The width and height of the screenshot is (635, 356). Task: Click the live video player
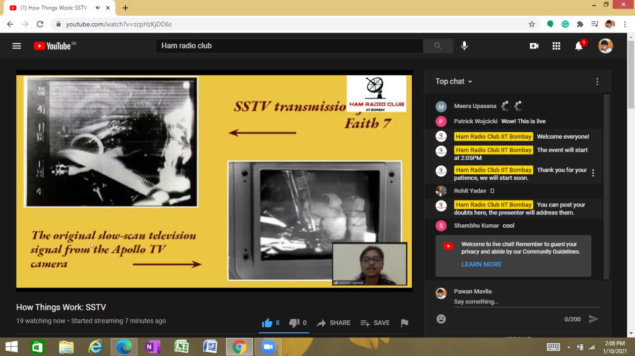click(x=214, y=181)
